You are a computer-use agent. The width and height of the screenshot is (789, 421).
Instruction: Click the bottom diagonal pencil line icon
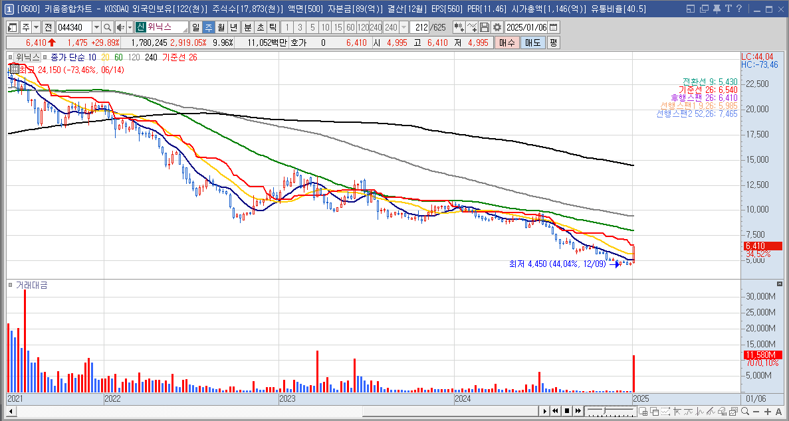711,412
